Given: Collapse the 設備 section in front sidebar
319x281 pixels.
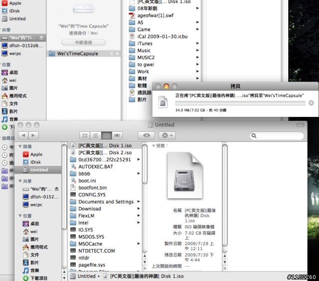Looking at the screenshot, I should coord(20,146).
